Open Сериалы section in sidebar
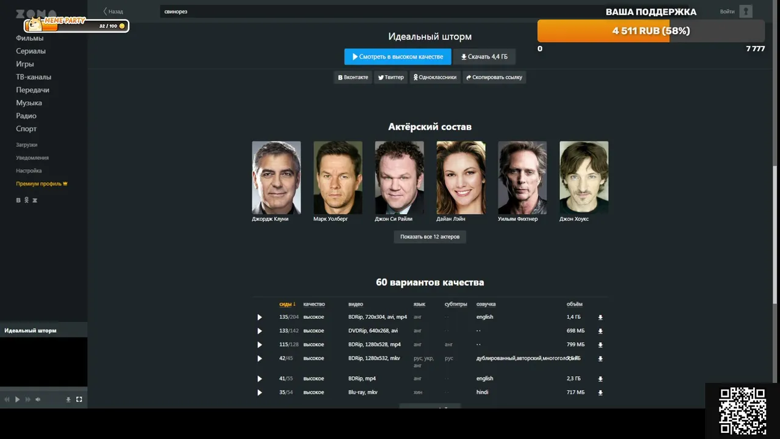 (31, 51)
